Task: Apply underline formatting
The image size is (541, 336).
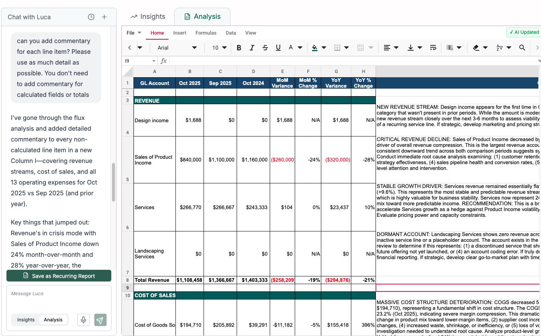Action: click(x=278, y=47)
